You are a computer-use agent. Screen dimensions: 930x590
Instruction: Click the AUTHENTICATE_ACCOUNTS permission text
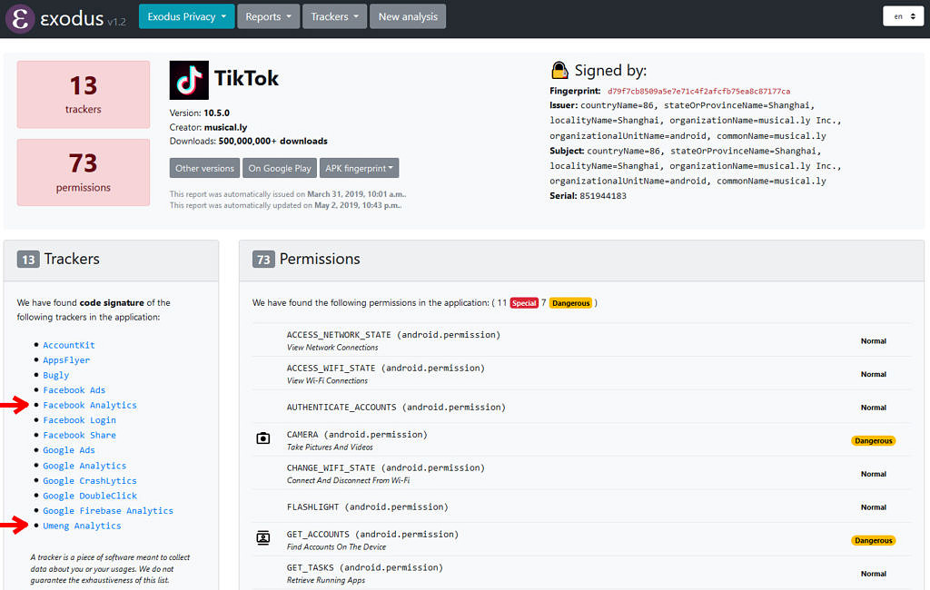point(396,408)
